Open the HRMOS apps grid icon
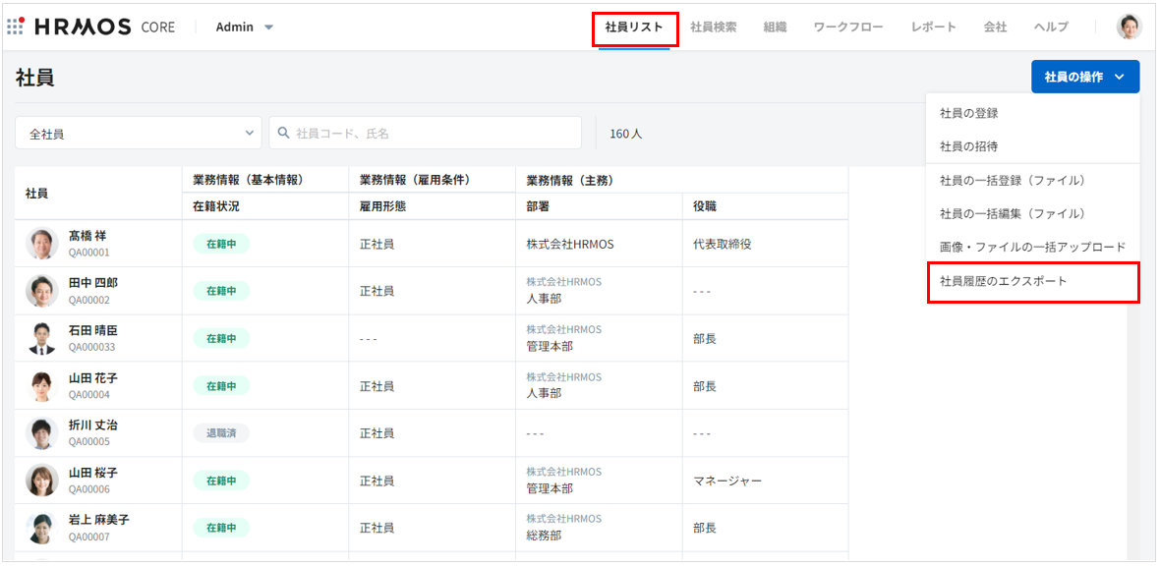 tap(16, 27)
